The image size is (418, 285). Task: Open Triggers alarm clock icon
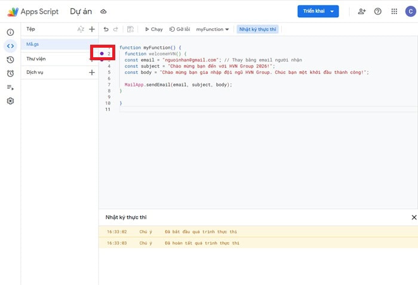(x=10, y=73)
